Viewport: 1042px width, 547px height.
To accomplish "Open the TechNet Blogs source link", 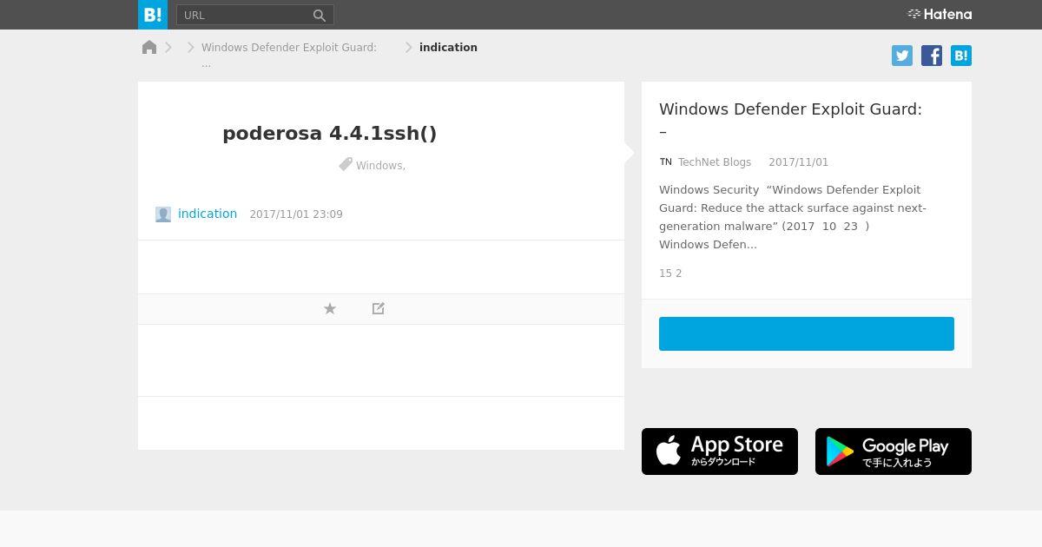I will pyautogui.click(x=715, y=162).
